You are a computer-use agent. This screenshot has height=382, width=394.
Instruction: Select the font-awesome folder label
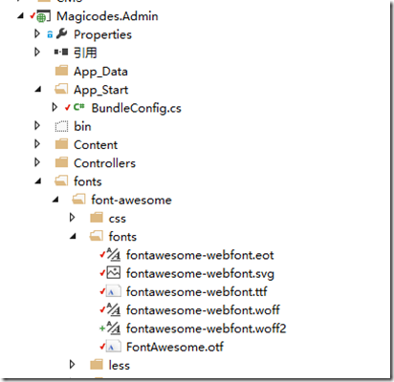pos(132,200)
